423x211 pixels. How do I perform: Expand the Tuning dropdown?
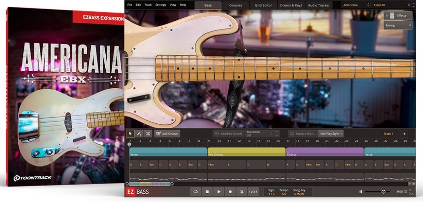[x=398, y=25]
